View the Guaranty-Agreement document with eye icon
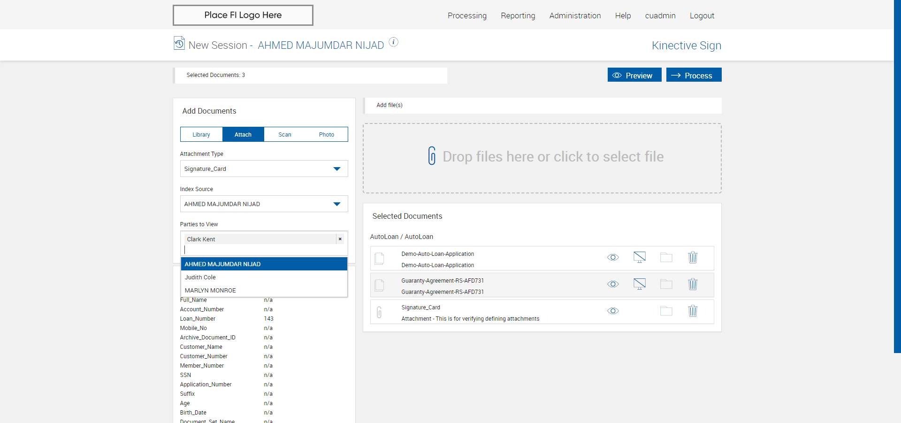 pyautogui.click(x=613, y=285)
